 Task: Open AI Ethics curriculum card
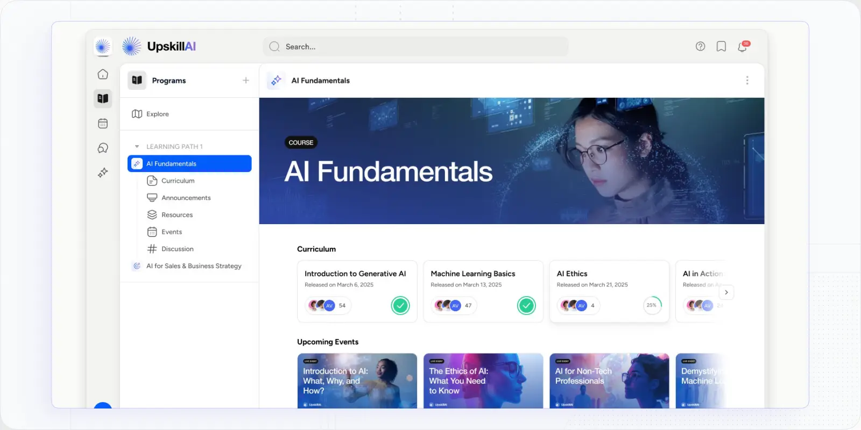(609, 291)
